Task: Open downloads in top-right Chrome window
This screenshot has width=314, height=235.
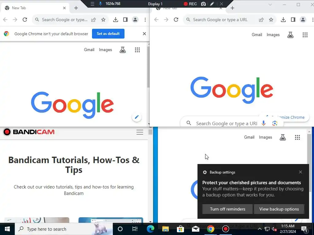Action: click(x=283, y=20)
